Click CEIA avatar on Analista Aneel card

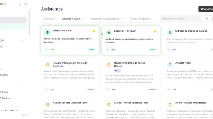coord(169,90)
